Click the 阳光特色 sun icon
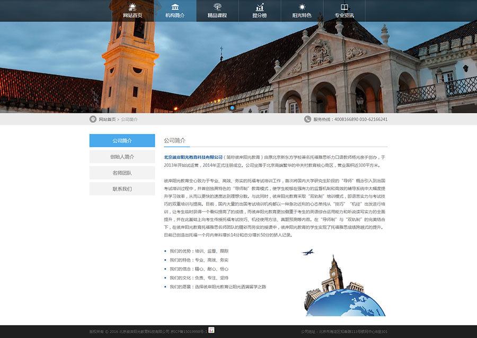The image size is (477, 338). tap(302, 7)
